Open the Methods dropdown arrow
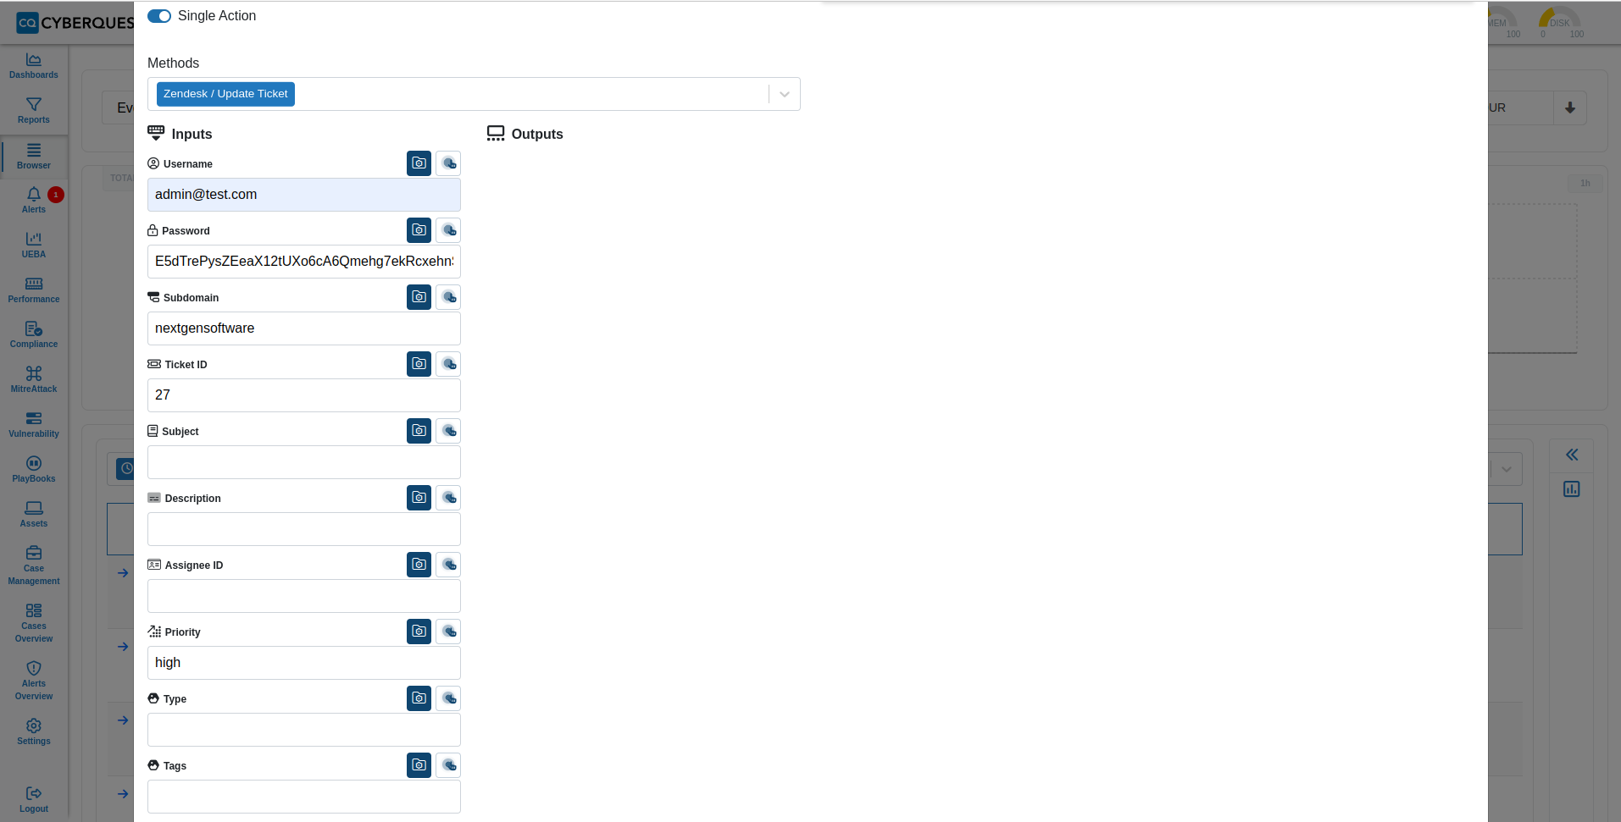 pyautogui.click(x=785, y=94)
